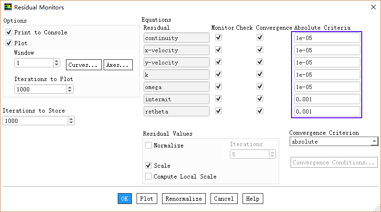Click the Plot button at bottom
Screen dimensions: 381x212
coord(147,199)
